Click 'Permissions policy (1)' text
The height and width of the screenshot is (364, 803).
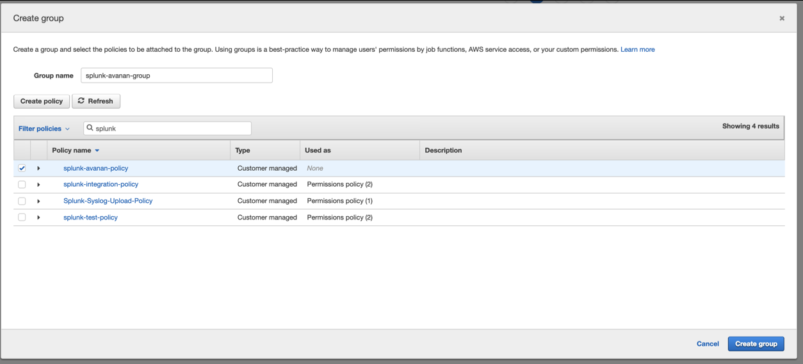pyautogui.click(x=339, y=201)
